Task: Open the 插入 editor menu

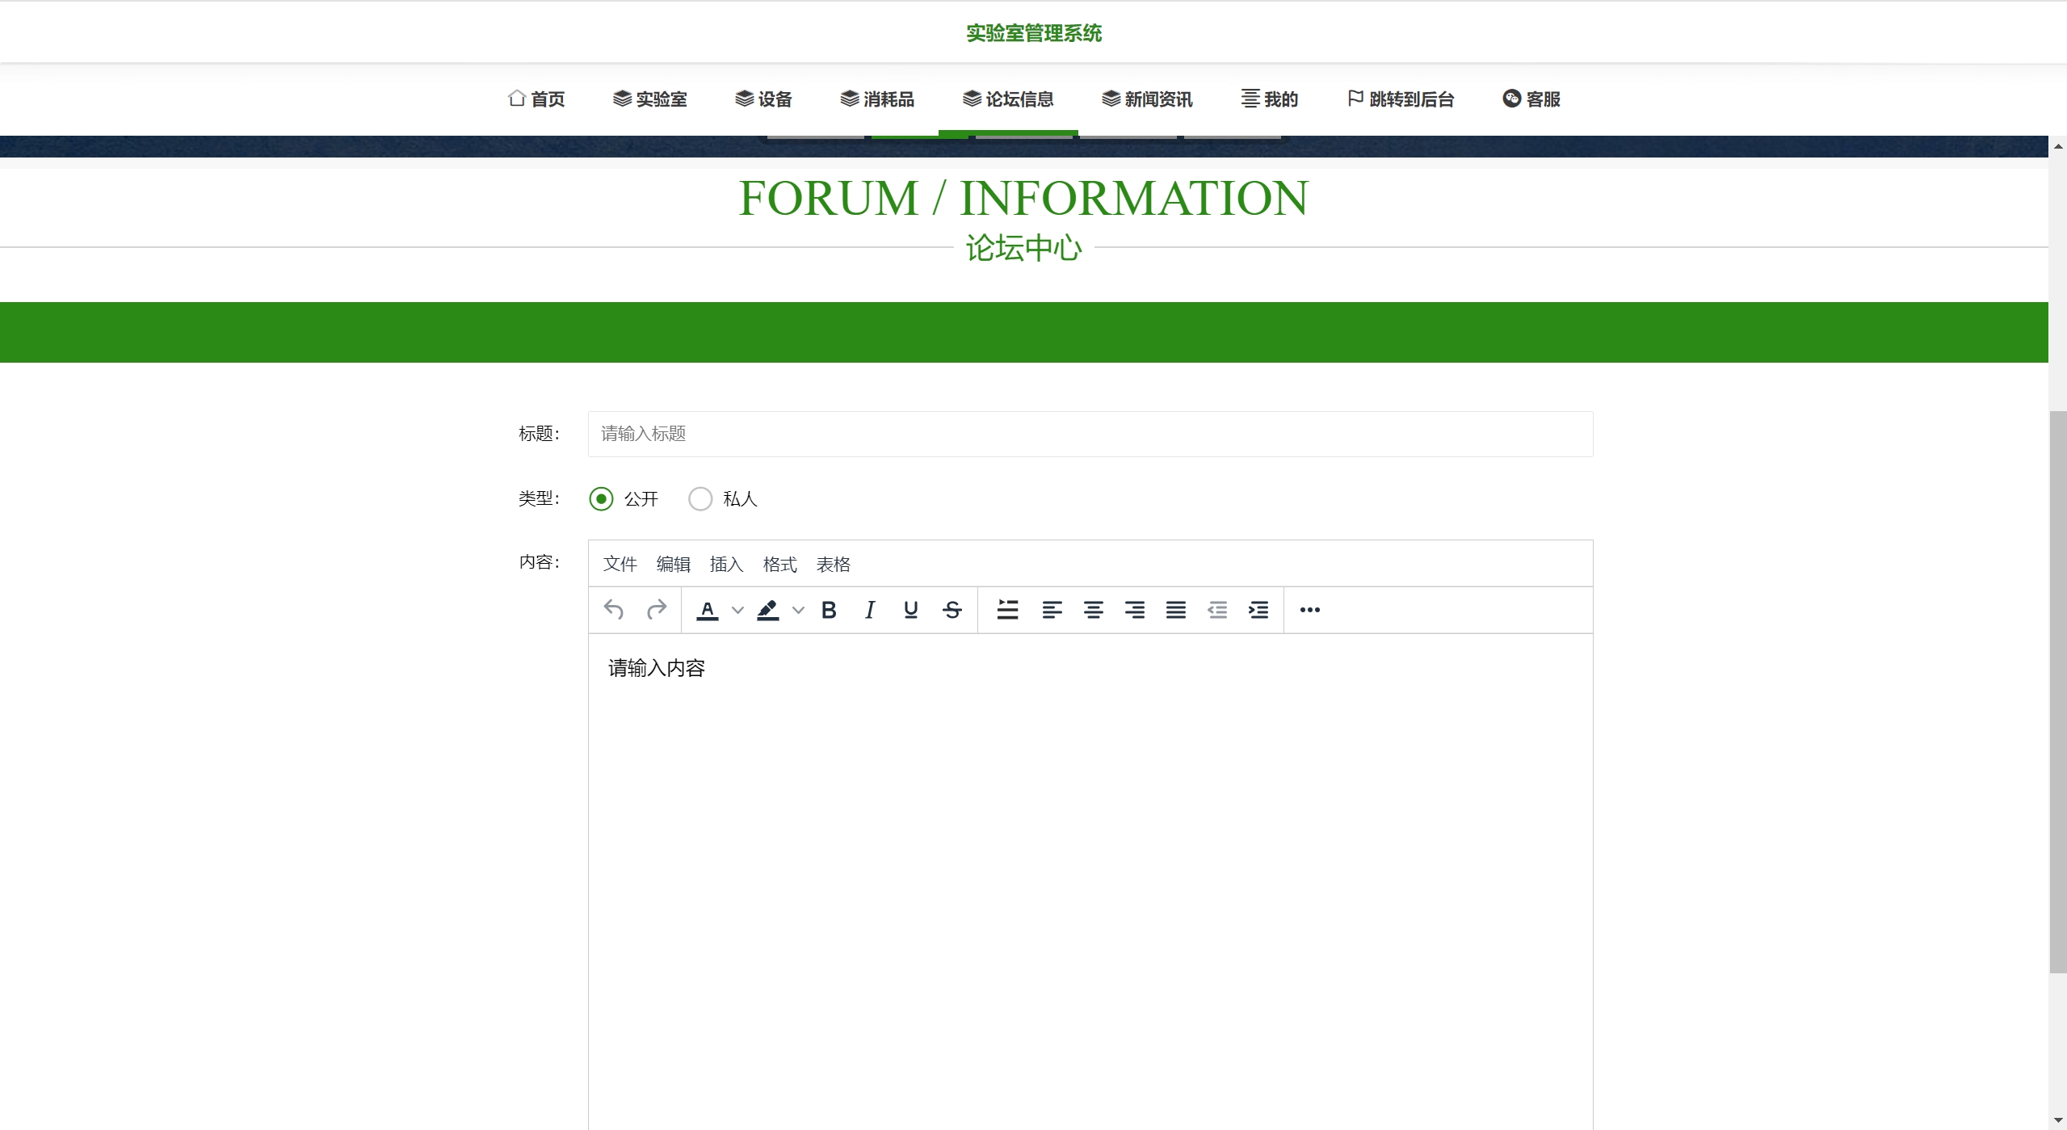Action: click(x=726, y=565)
